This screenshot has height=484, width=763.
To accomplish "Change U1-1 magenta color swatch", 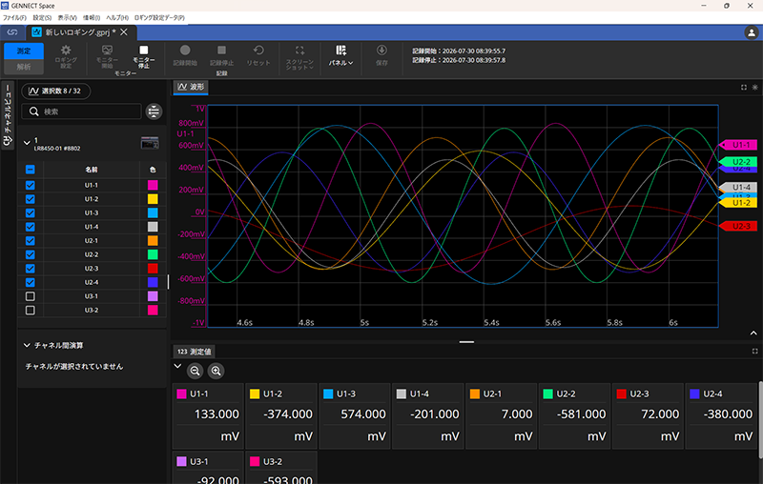I will [153, 185].
